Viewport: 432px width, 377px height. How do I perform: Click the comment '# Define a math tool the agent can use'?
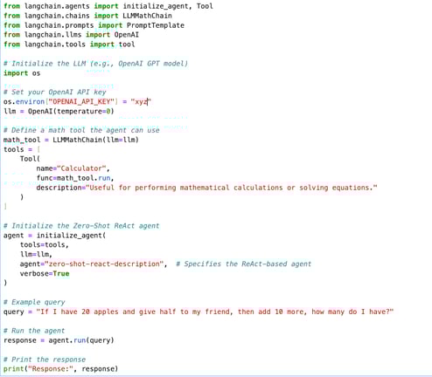click(x=81, y=130)
